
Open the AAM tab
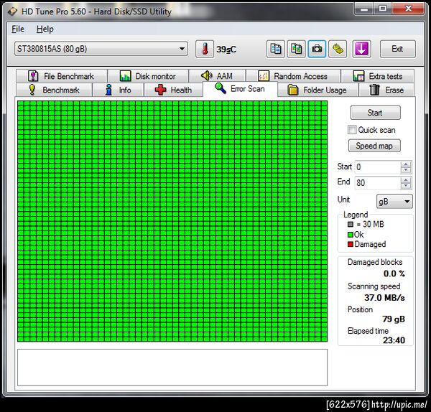[217, 76]
